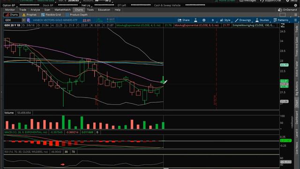Switch to the Trade tab
This screenshot has width=300, height=169.
[23, 10]
